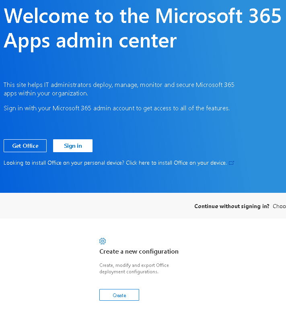Click the 'Welcome to the Microsoft 365' heading line
This screenshot has height=316, width=286.
(x=142, y=16)
